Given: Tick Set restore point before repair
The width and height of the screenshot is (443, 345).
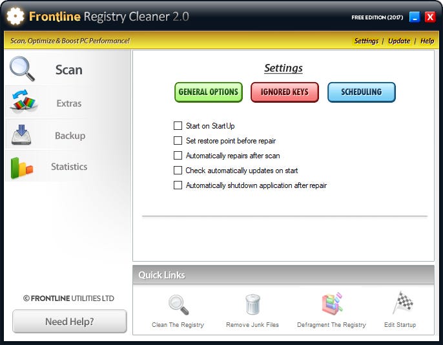Looking at the screenshot, I should point(178,140).
